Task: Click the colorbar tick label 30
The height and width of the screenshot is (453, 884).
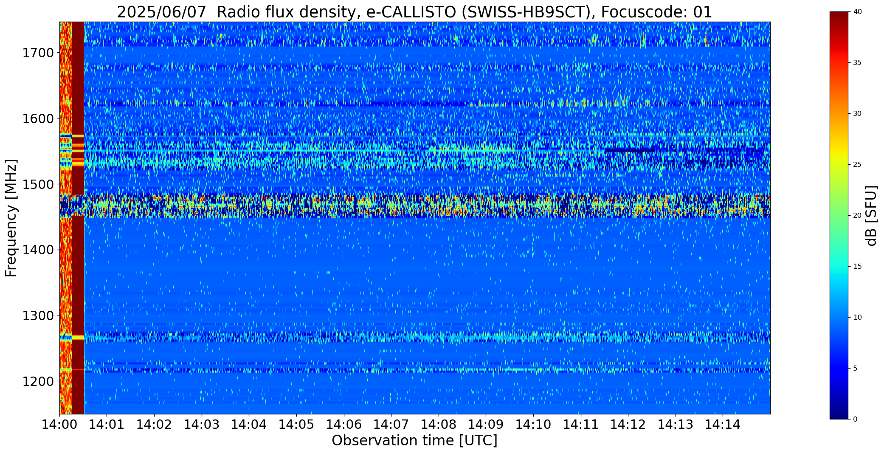Action: coord(857,114)
